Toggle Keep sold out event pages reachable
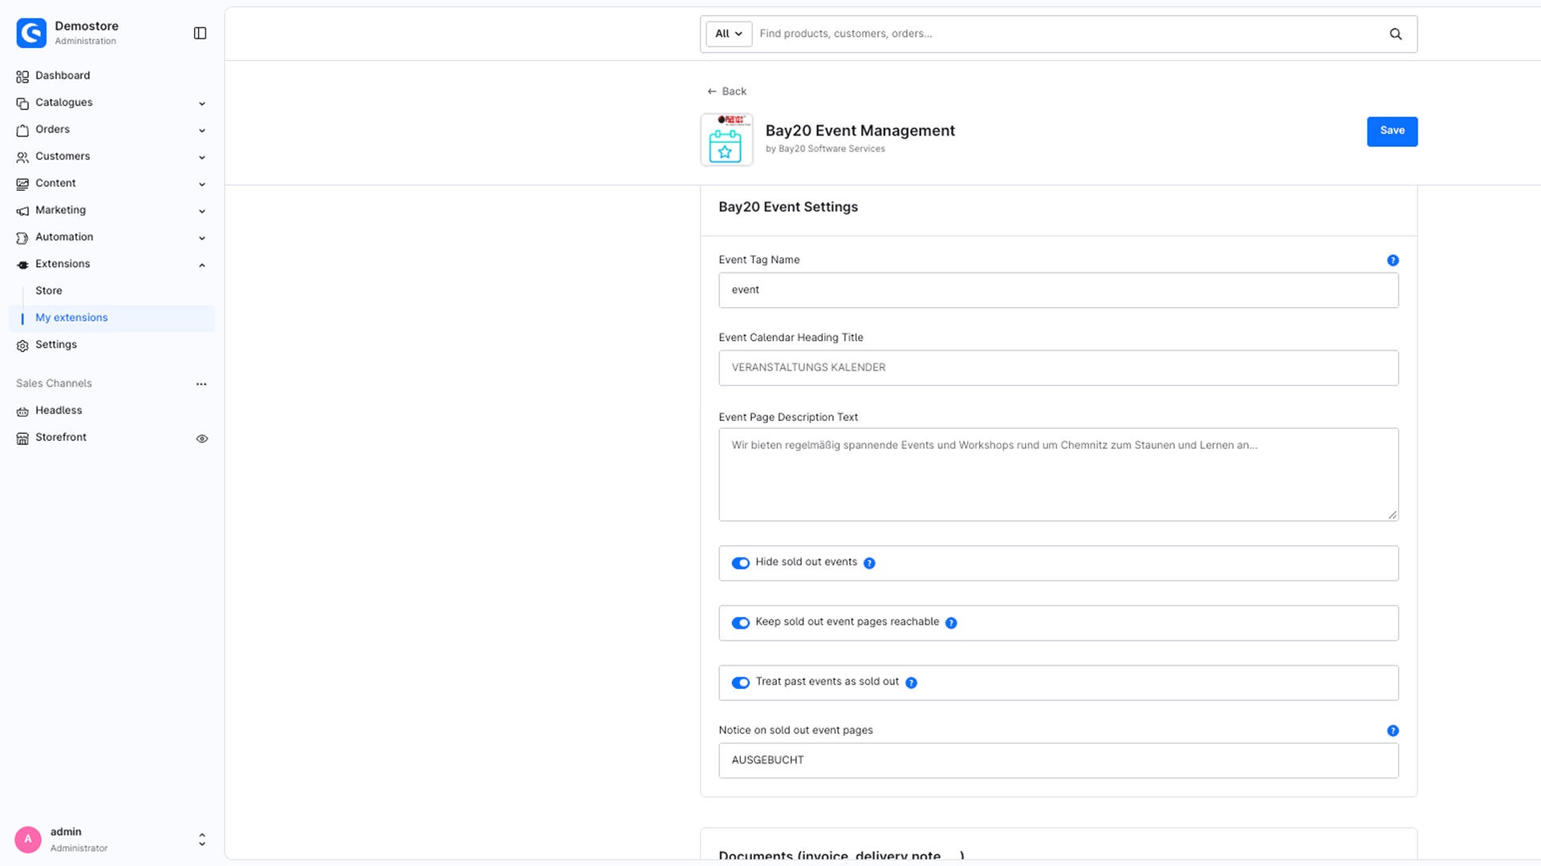The image size is (1541, 866). click(741, 623)
